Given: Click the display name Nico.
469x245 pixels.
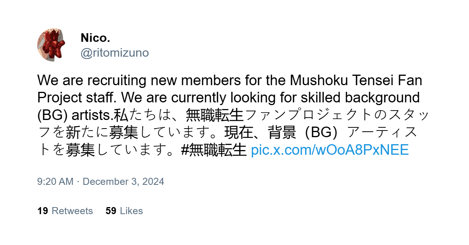Looking at the screenshot, I should [95, 38].
